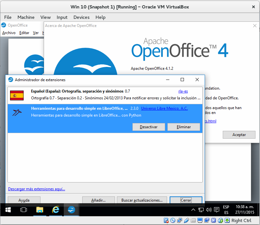The image size is (260, 225).
Task: Follow the Descargar más extensiones aquí link
Action: (37, 189)
